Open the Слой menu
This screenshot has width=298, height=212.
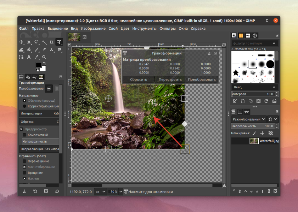[x=113, y=28]
